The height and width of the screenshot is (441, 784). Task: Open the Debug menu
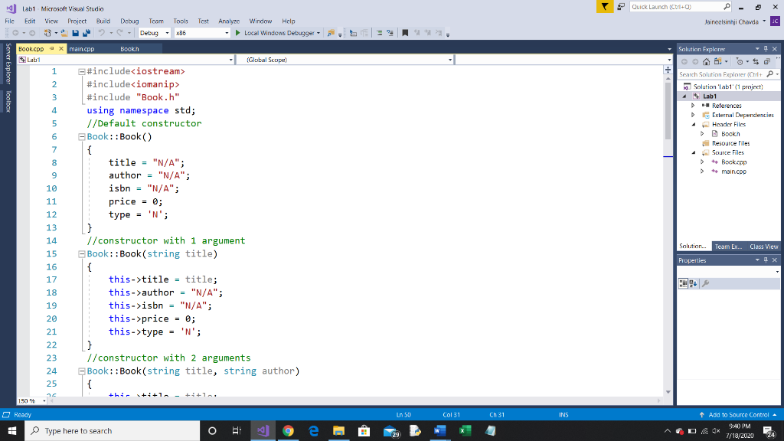(x=129, y=21)
